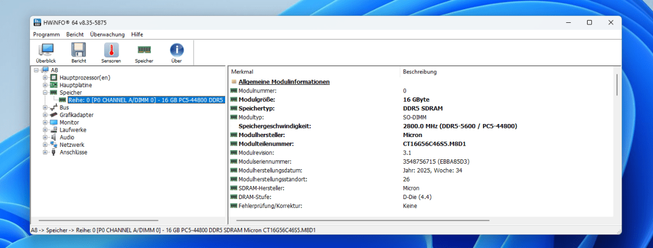Minimize the HWiNFO window
653x248 pixels.
point(568,22)
